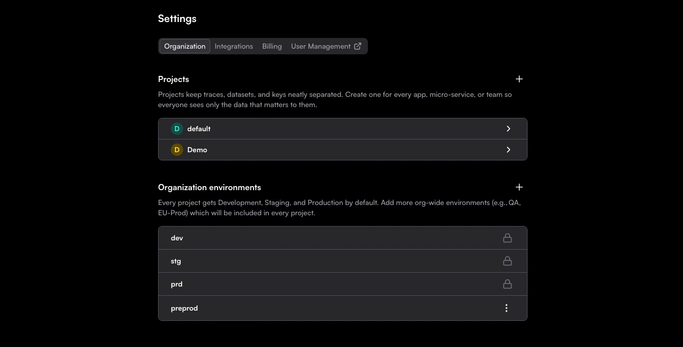The height and width of the screenshot is (347, 683).
Task: Open the preprod three-dot options menu
Action: pyautogui.click(x=506, y=308)
